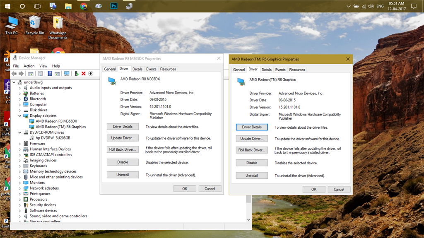
Task: Expand the Monitors category
Action: 20,183
